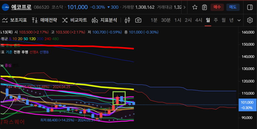
Task: Toggle the 240-day moving average legend
Action: [47, 39]
